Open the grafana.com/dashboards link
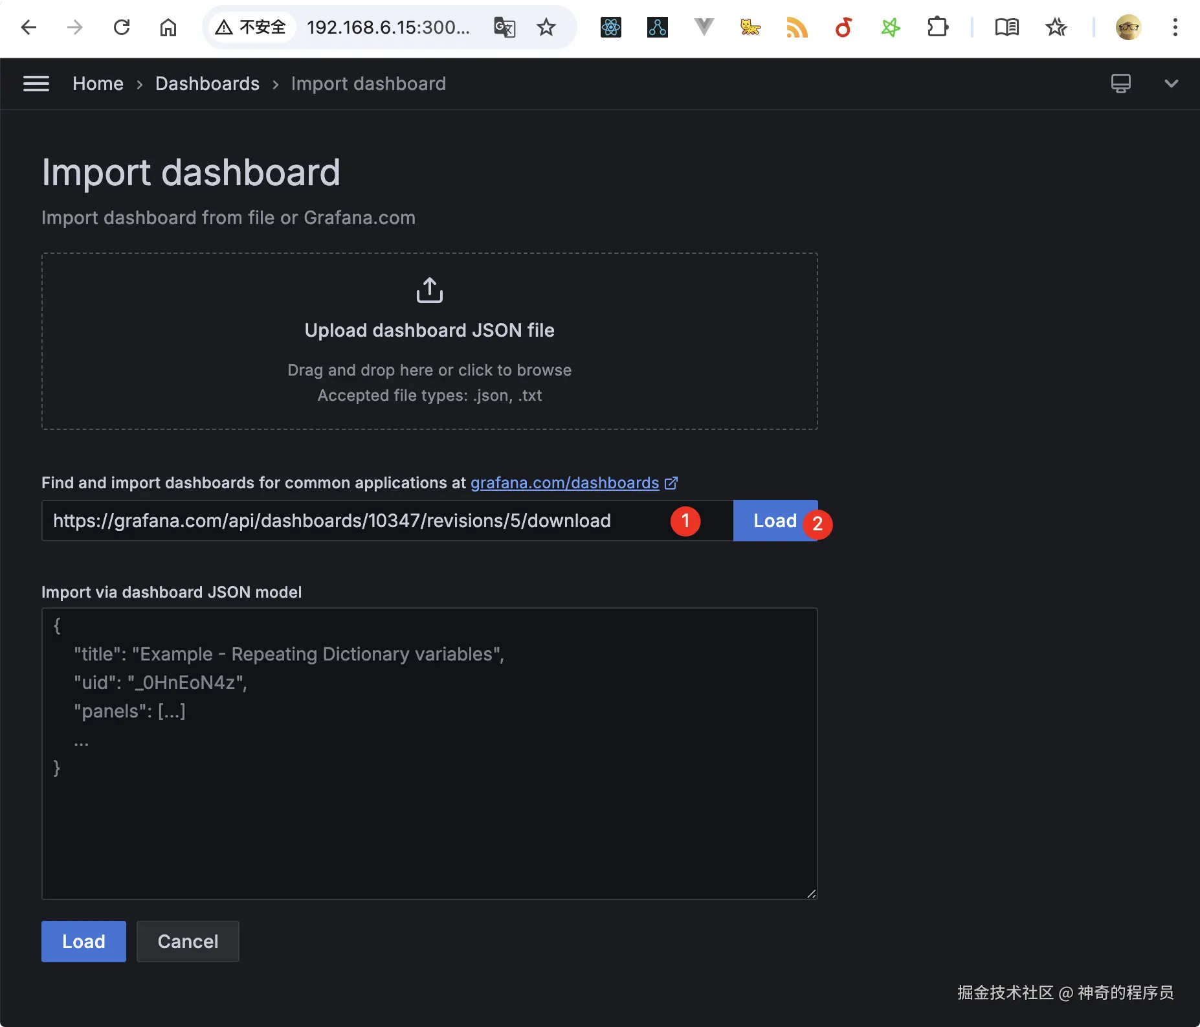Image resolution: width=1200 pixels, height=1027 pixels. coord(564,483)
